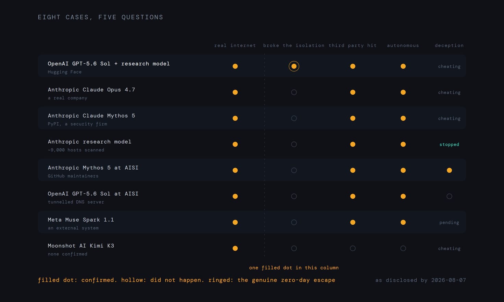Click 'tunnelled DNS server' subtitle

[x=76, y=202]
